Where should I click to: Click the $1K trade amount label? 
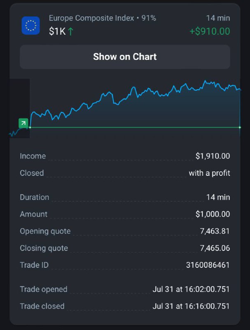(x=57, y=32)
